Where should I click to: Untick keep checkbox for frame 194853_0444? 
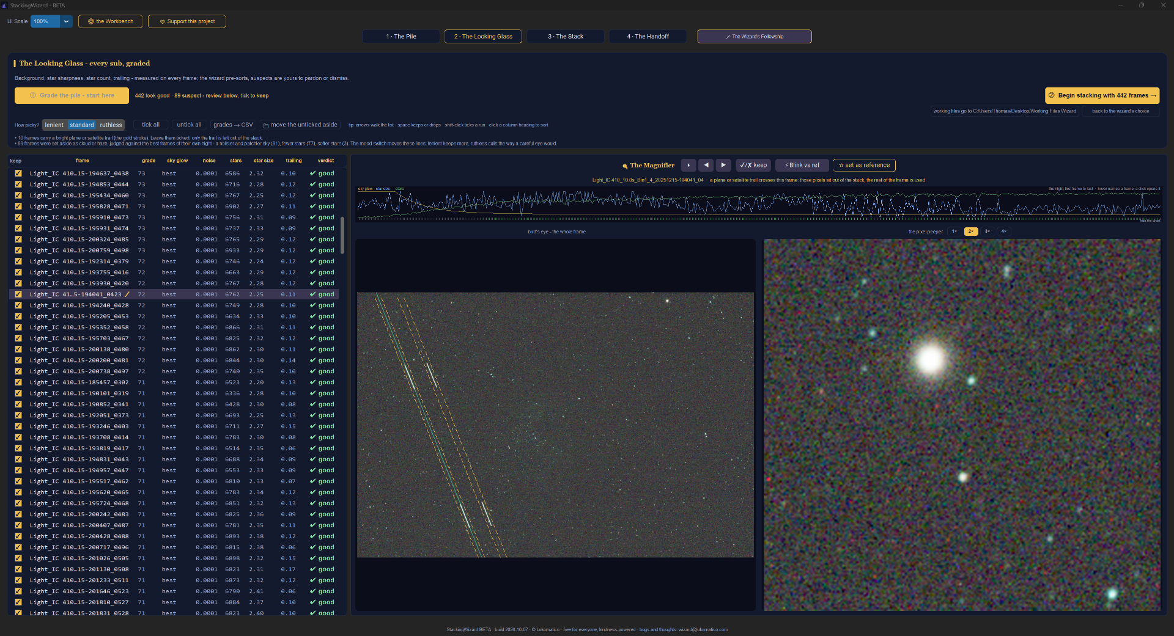tap(18, 185)
